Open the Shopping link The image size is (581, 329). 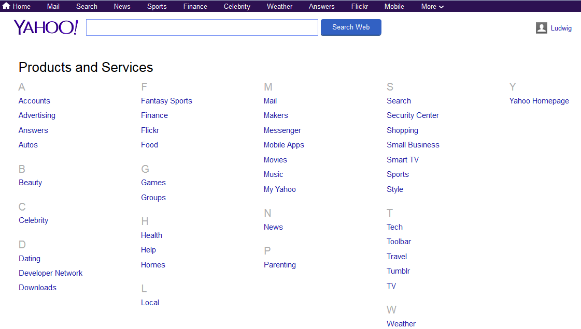pyautogui.click(x=402, y=130)
